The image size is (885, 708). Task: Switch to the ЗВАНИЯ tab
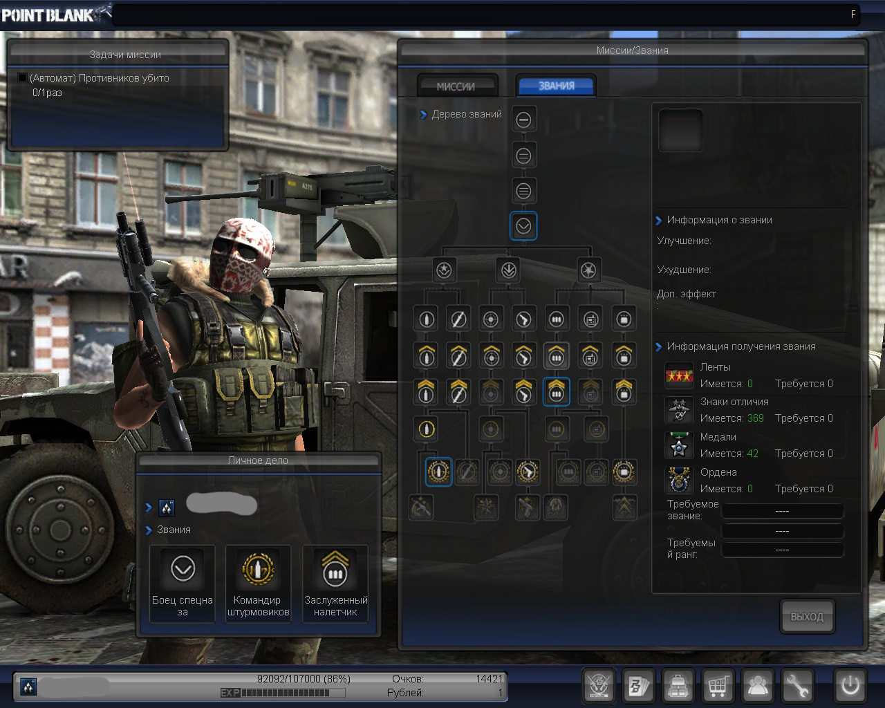(556, 86)
